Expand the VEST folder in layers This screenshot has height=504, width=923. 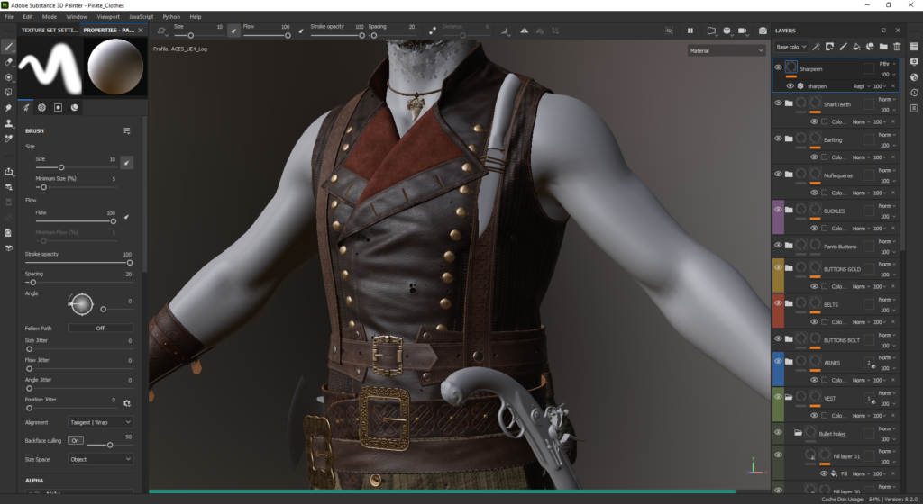click(x=789, y=397)
